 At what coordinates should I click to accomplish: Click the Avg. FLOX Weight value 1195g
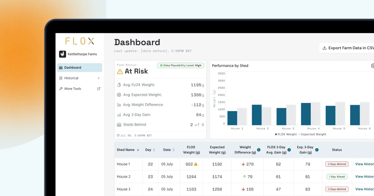tap(198, 85)
